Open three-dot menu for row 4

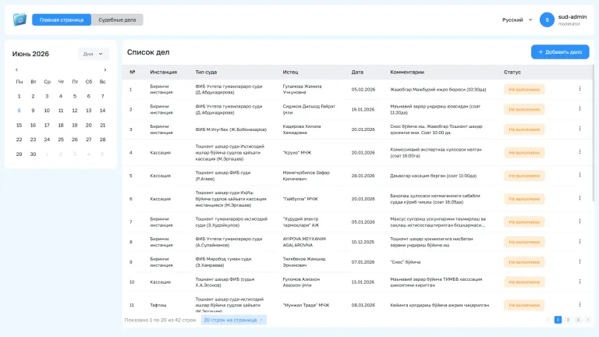[580, 152]
